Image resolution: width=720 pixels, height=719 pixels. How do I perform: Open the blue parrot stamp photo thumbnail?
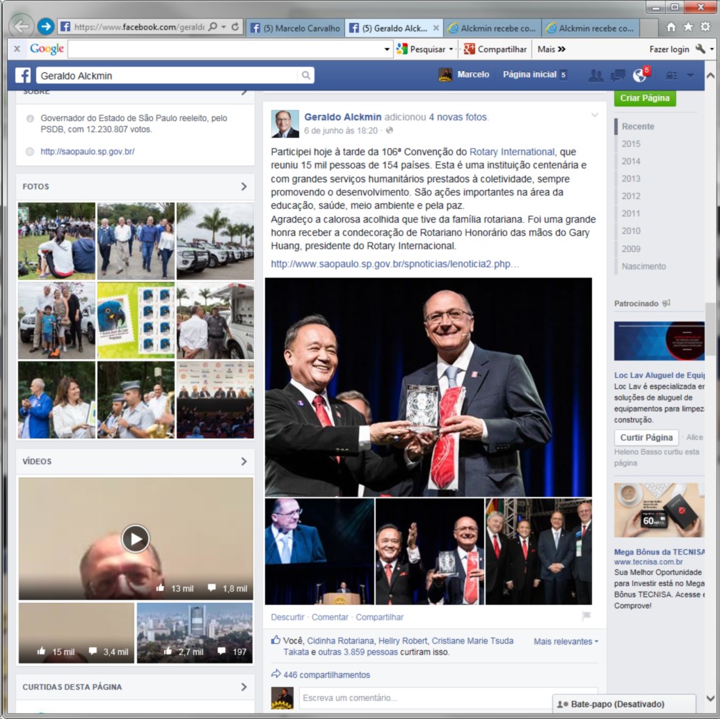(136, 319)
